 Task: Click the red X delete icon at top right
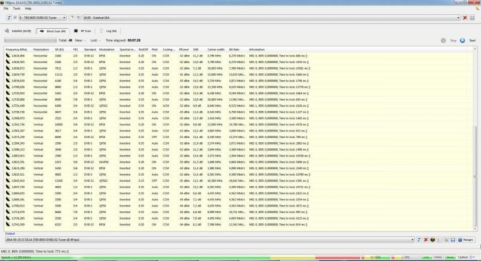click(x=465, y=18)
